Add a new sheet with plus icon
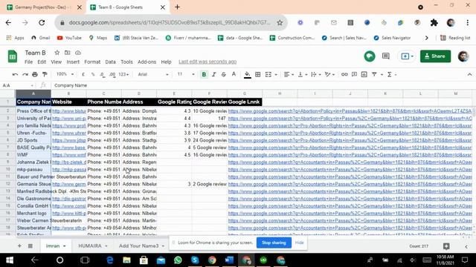The width and height of the screenshot is (476, 267). pyautogui.click(x=19, y=245)
